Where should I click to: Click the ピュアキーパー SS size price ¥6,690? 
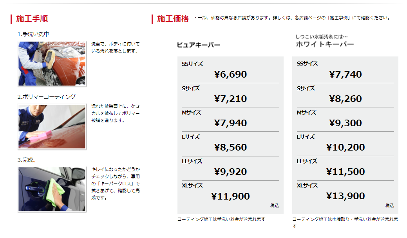point(230,74)
